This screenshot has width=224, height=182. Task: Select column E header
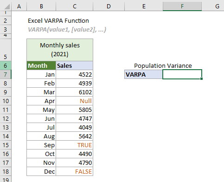point(144,6)
